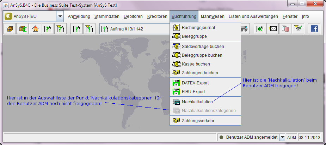Screen dimensions: 326x145
Task: Click the brown package box toolbar icon
Action: pos(9,29)
